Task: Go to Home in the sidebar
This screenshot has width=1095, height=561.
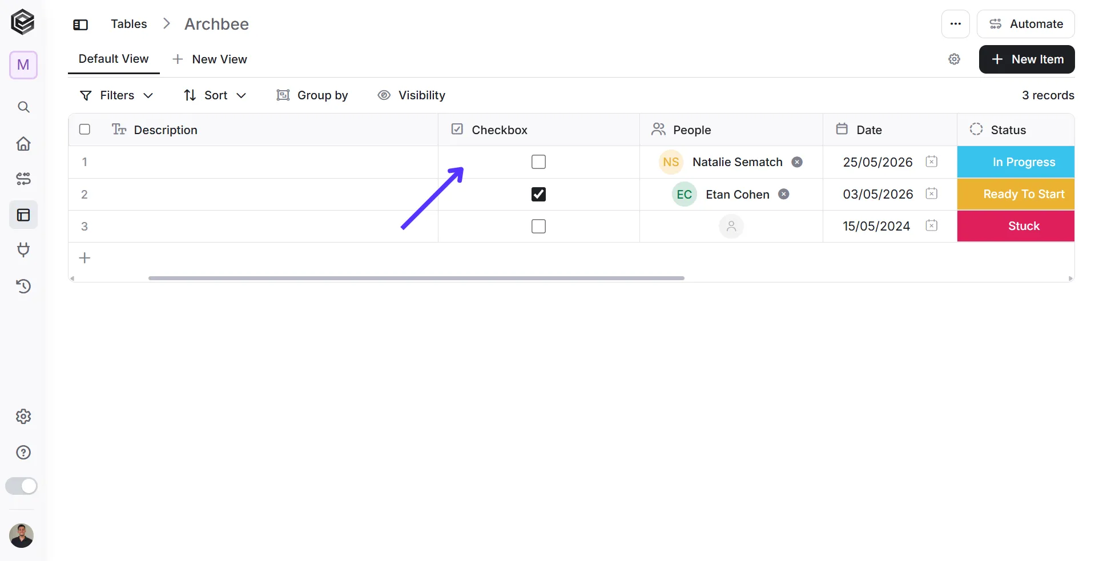Action: [x=23, y=143]
